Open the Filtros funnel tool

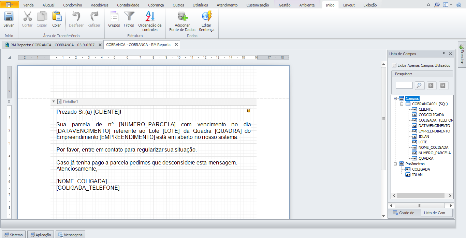pyautogui.click(x=129, y=19)
